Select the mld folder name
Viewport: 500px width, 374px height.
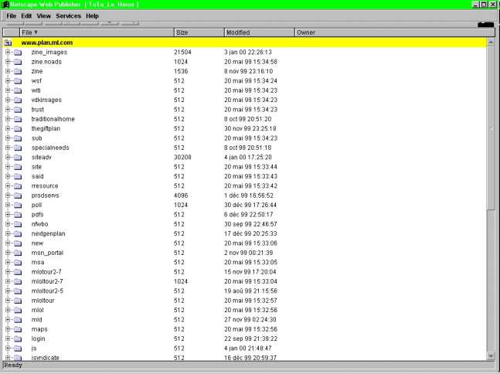(x=36, y=319)
